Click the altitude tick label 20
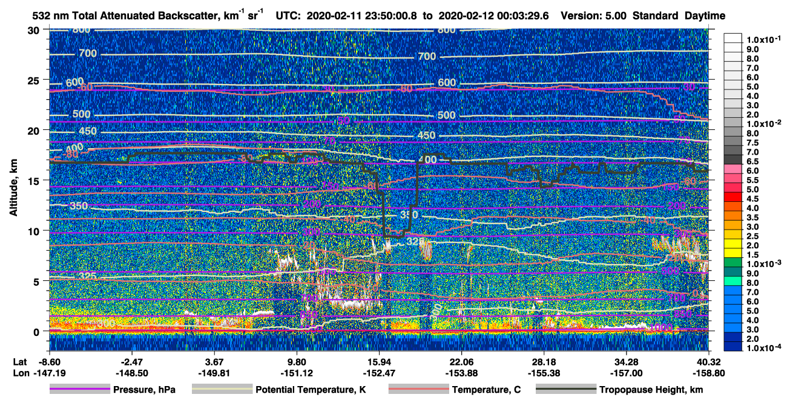The height and width of the screenshot is (403, 787). click(x=35, y=130)
